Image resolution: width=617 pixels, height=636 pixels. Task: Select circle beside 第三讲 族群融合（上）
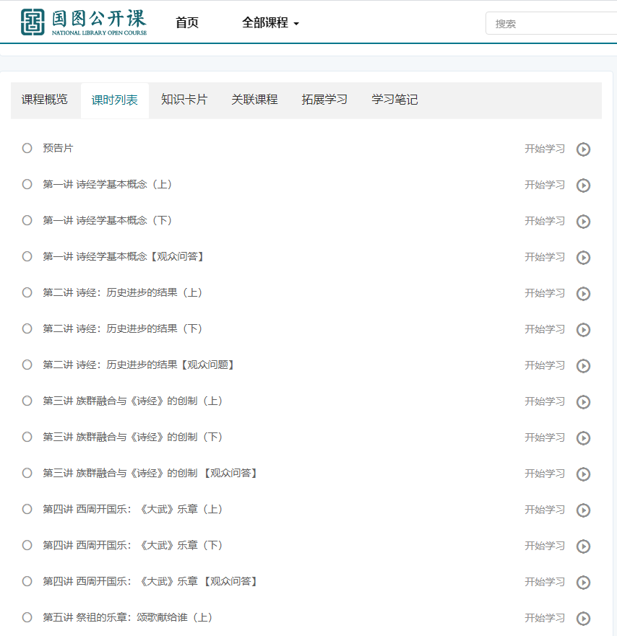(x=27, y=401)
